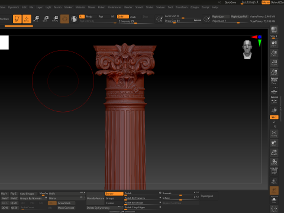Screen dimensions: 284x213
Task: Toggle L.Sym local symmetry icon
Action: click(x=274, y=100)
